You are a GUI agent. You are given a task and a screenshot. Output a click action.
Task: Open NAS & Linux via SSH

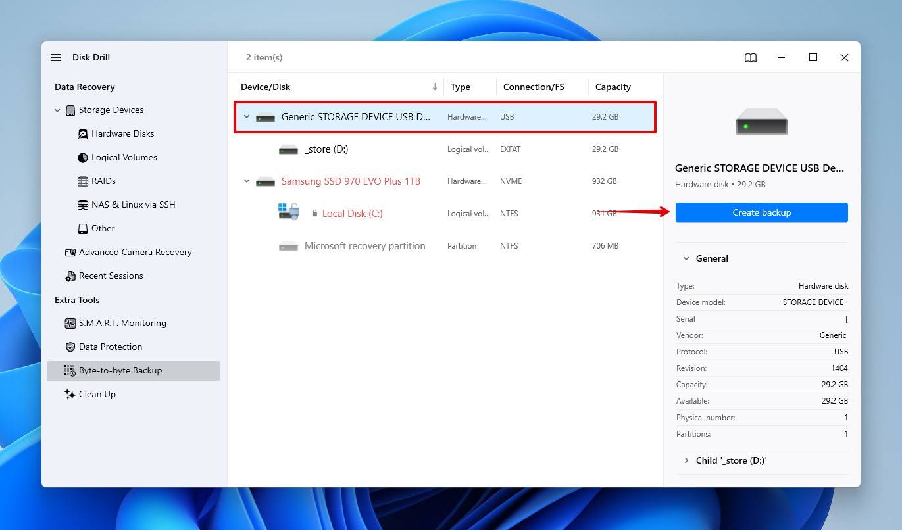coord(133,205)
